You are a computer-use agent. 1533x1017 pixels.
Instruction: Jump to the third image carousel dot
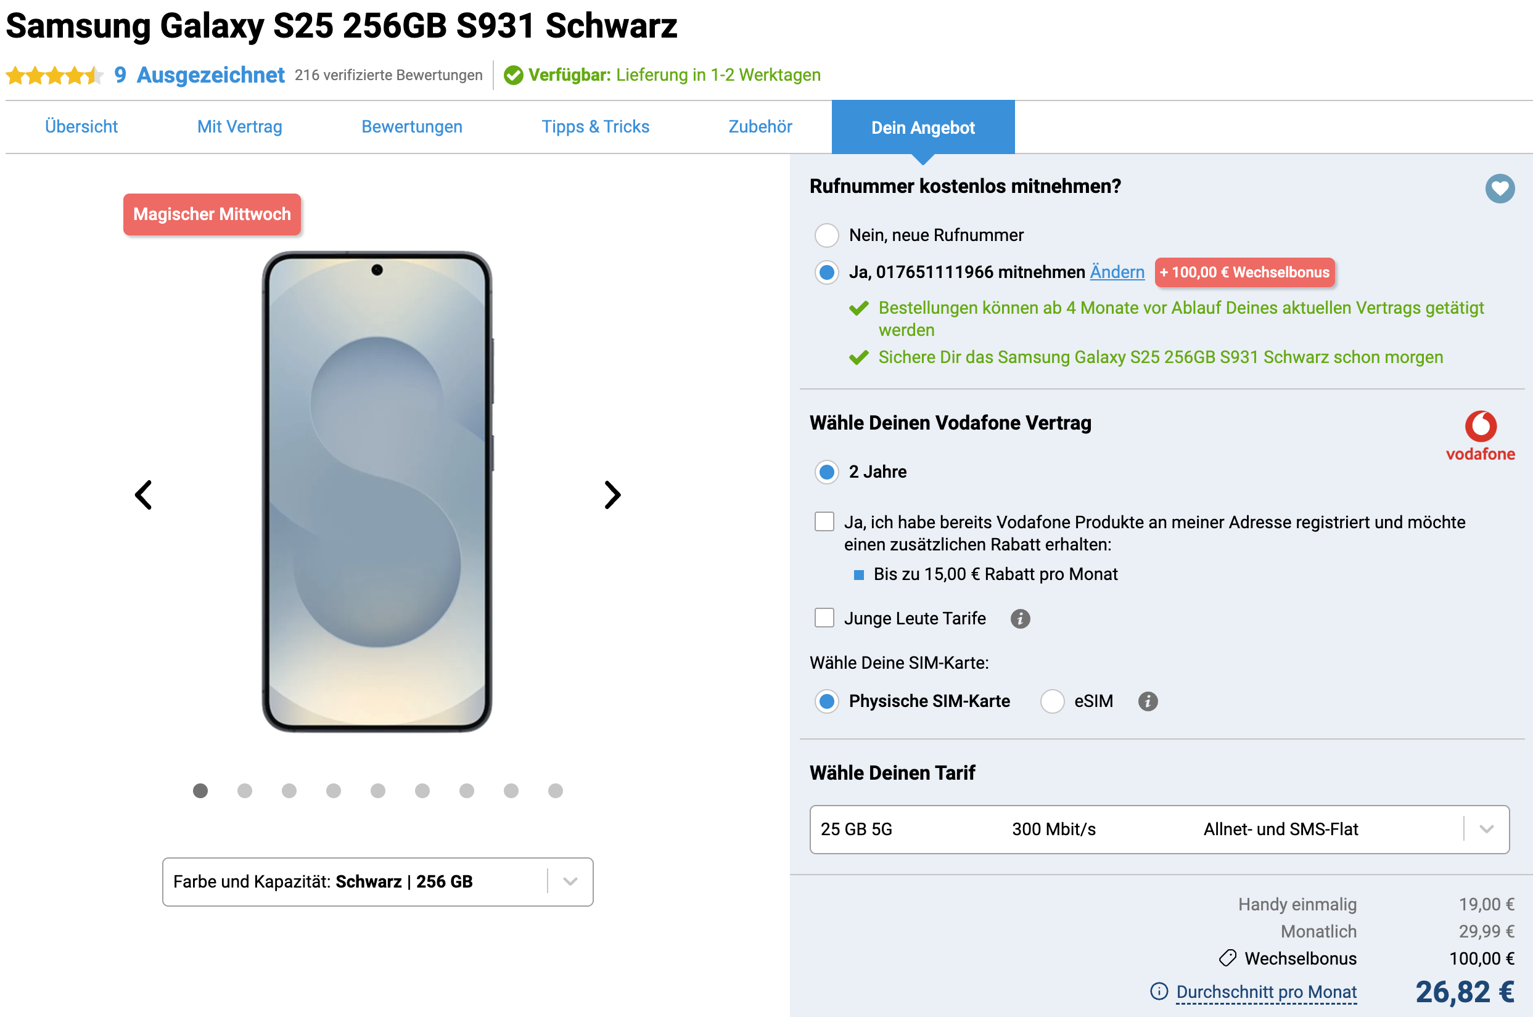point(289,791)
